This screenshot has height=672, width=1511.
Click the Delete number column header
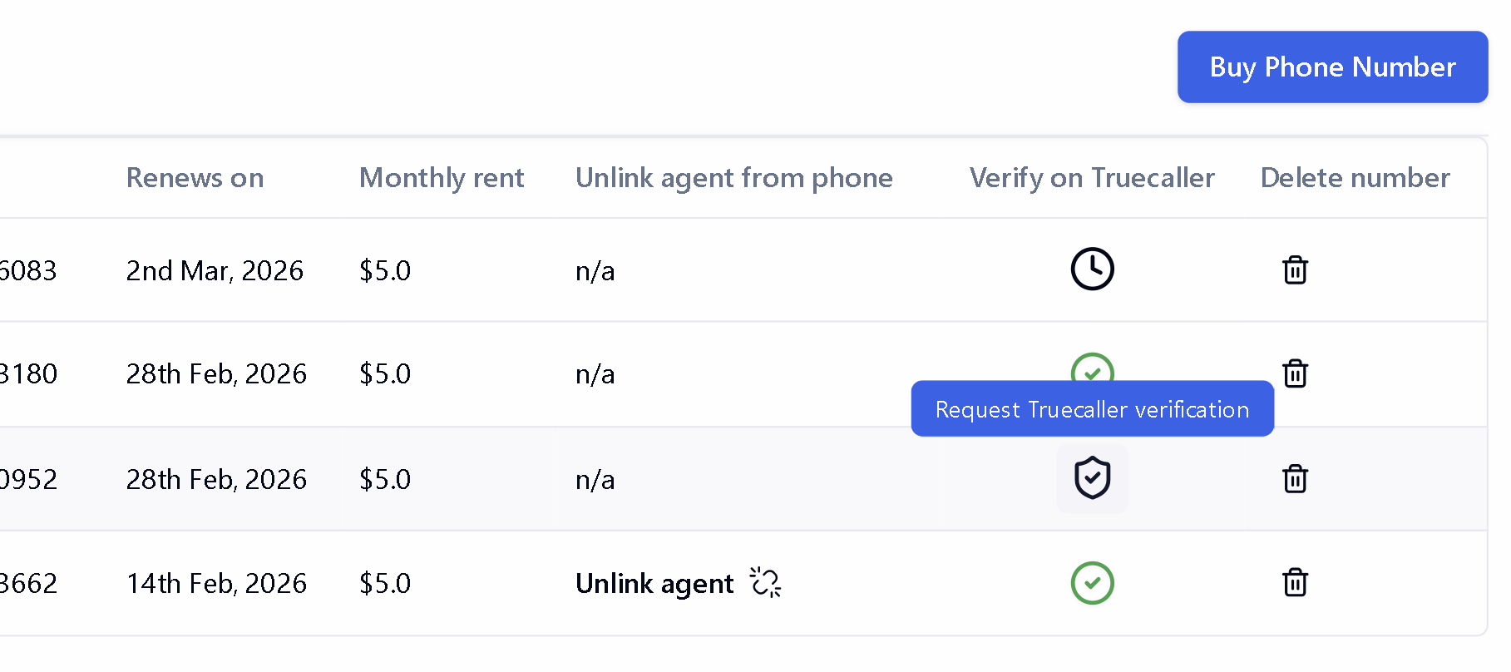1355,177
